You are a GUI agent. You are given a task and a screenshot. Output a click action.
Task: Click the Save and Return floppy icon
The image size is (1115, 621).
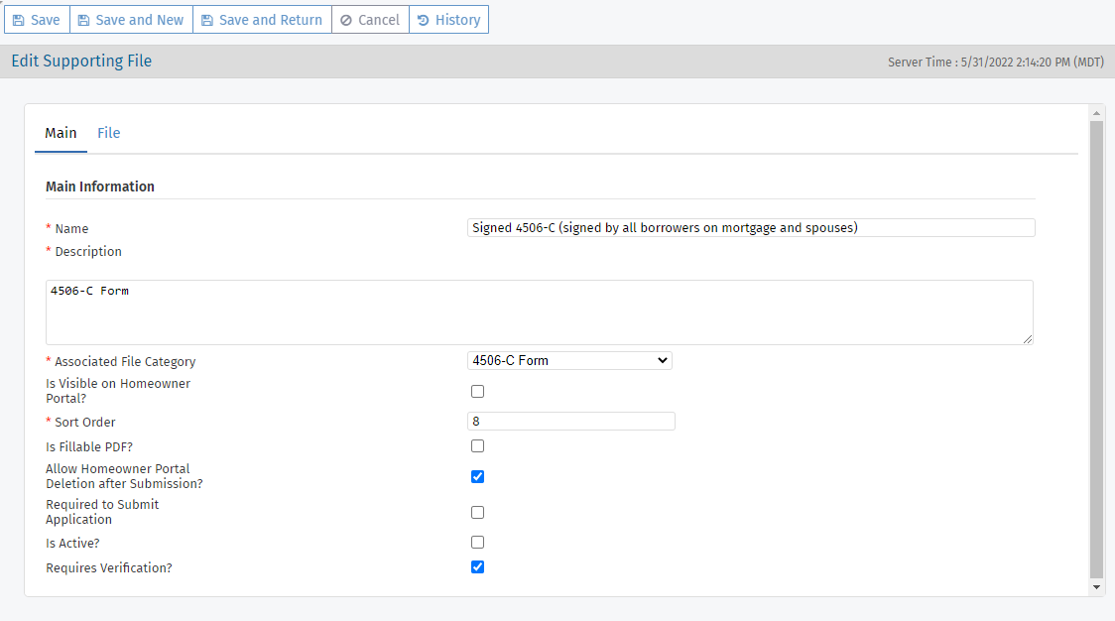tap(207, 20)
